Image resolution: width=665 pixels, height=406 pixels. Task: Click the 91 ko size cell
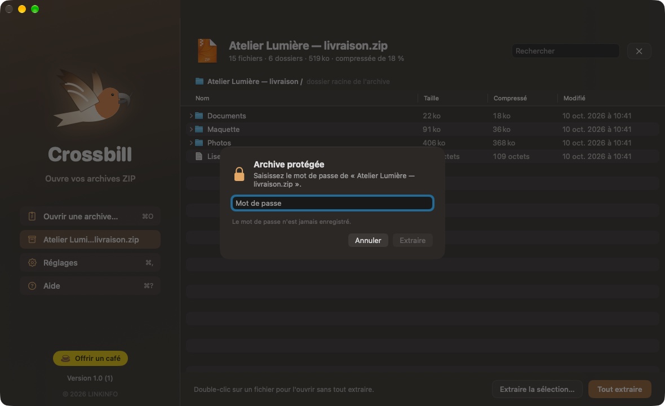point(431,129)
